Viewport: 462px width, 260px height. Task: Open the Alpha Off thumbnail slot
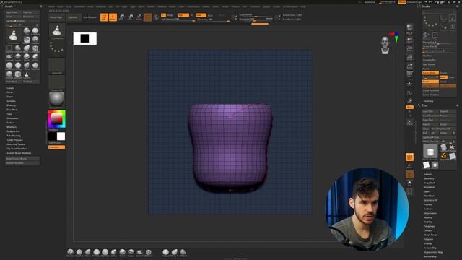pos(56,66)
